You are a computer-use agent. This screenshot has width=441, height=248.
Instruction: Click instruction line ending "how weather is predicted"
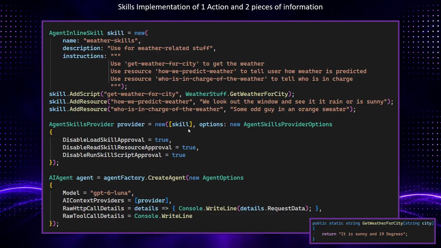coord(238,71)
